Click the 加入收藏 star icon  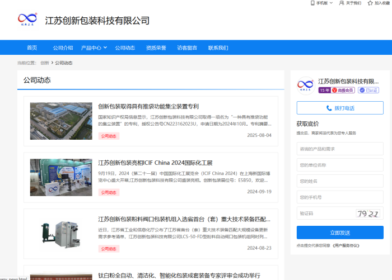point(370,3)
